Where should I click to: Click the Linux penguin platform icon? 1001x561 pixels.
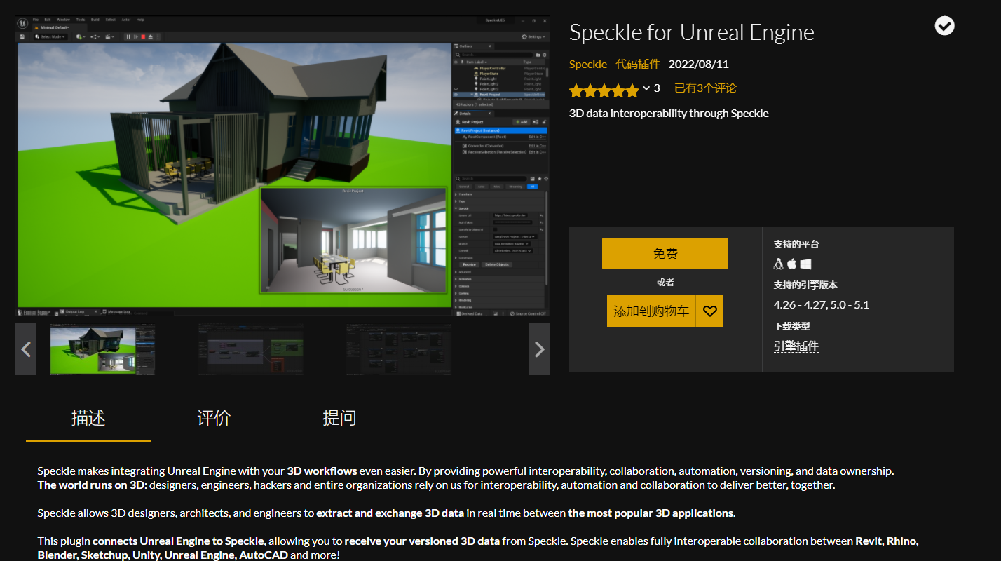point(778,264)
